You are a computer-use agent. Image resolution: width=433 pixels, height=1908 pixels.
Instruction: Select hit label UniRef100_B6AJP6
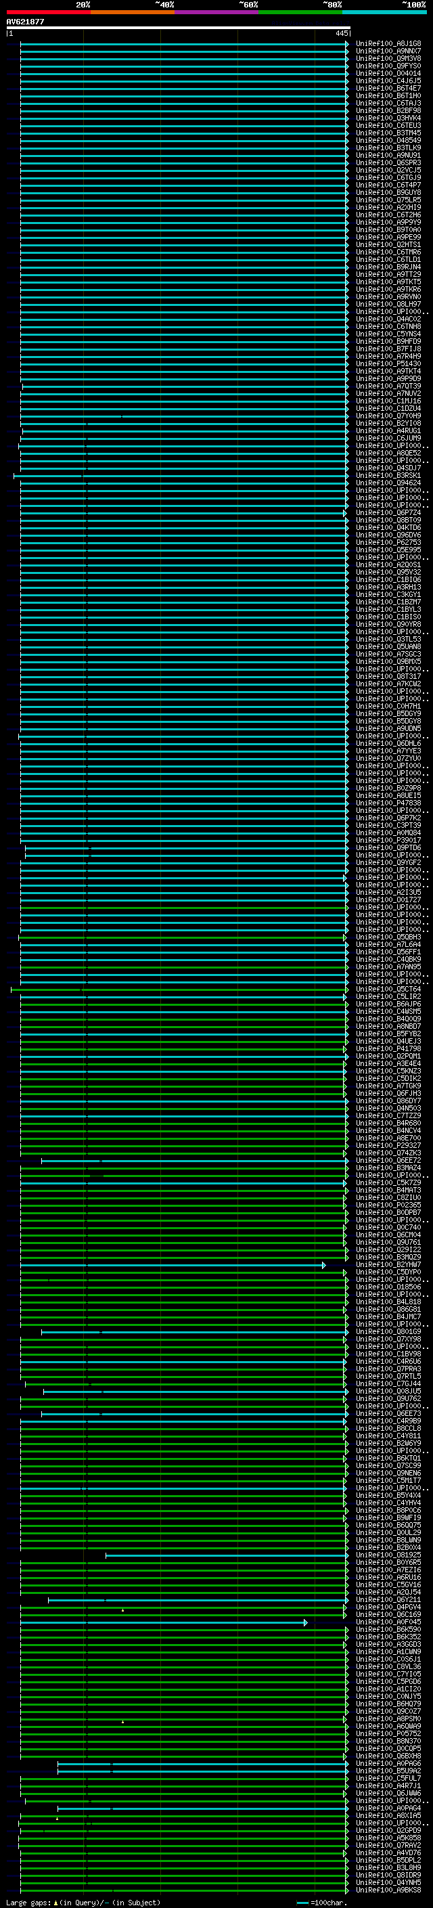(388, 1004)
